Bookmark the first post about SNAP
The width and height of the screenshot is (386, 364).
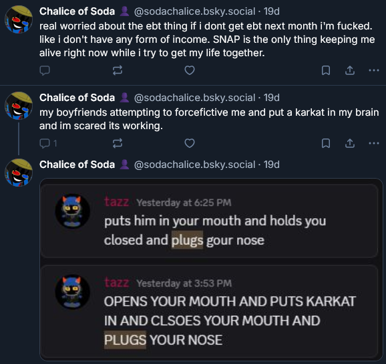click(x=326, y=70)
